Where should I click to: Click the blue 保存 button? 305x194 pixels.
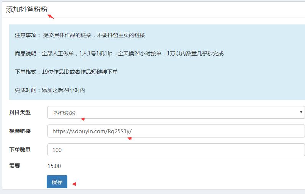57,182
